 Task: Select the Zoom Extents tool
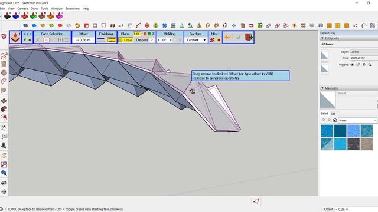pos(4,173)
